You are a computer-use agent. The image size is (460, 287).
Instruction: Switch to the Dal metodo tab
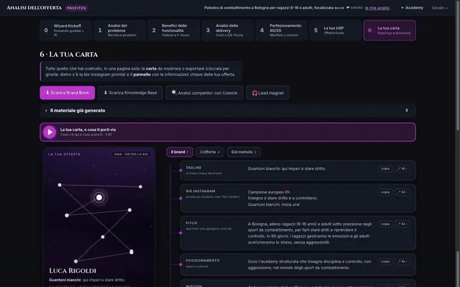click(x=243, y=152)
